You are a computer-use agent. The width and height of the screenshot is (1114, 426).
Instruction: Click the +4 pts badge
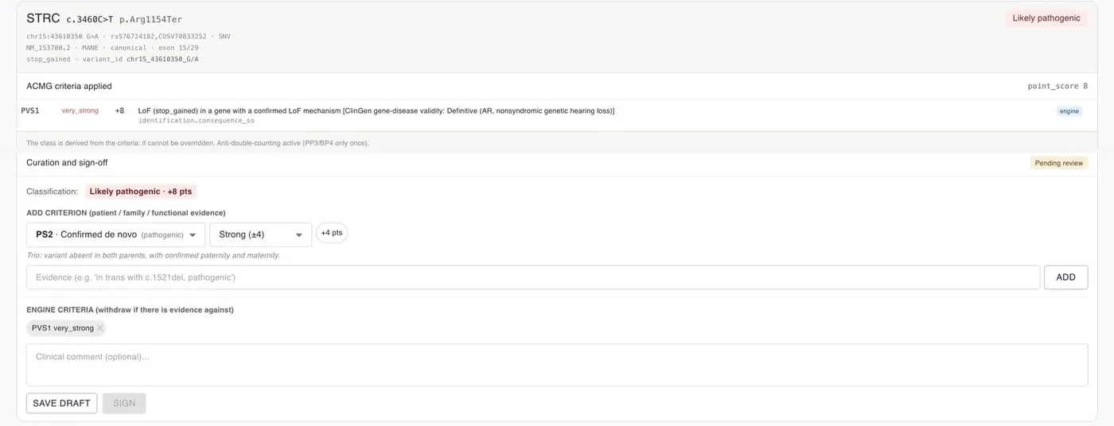[332, 233]
